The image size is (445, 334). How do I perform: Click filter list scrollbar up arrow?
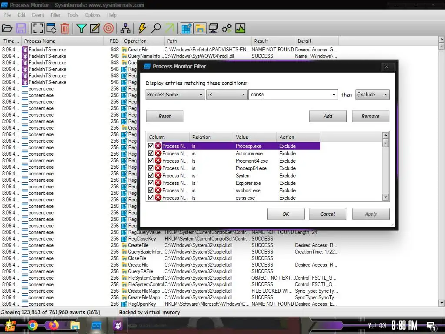click(x=385, y=135)
